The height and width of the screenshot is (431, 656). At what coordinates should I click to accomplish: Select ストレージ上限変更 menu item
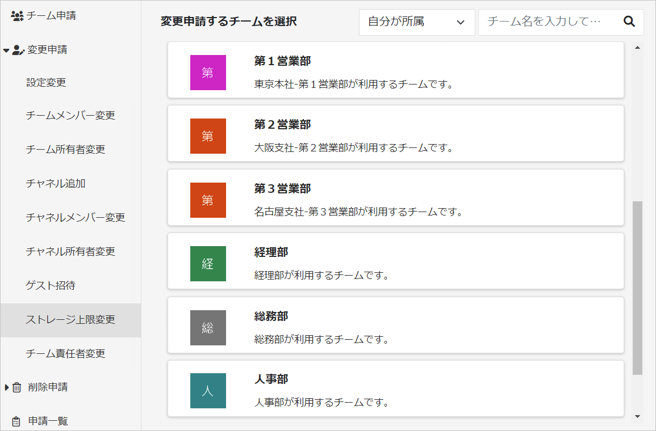[x=70, y=320]
